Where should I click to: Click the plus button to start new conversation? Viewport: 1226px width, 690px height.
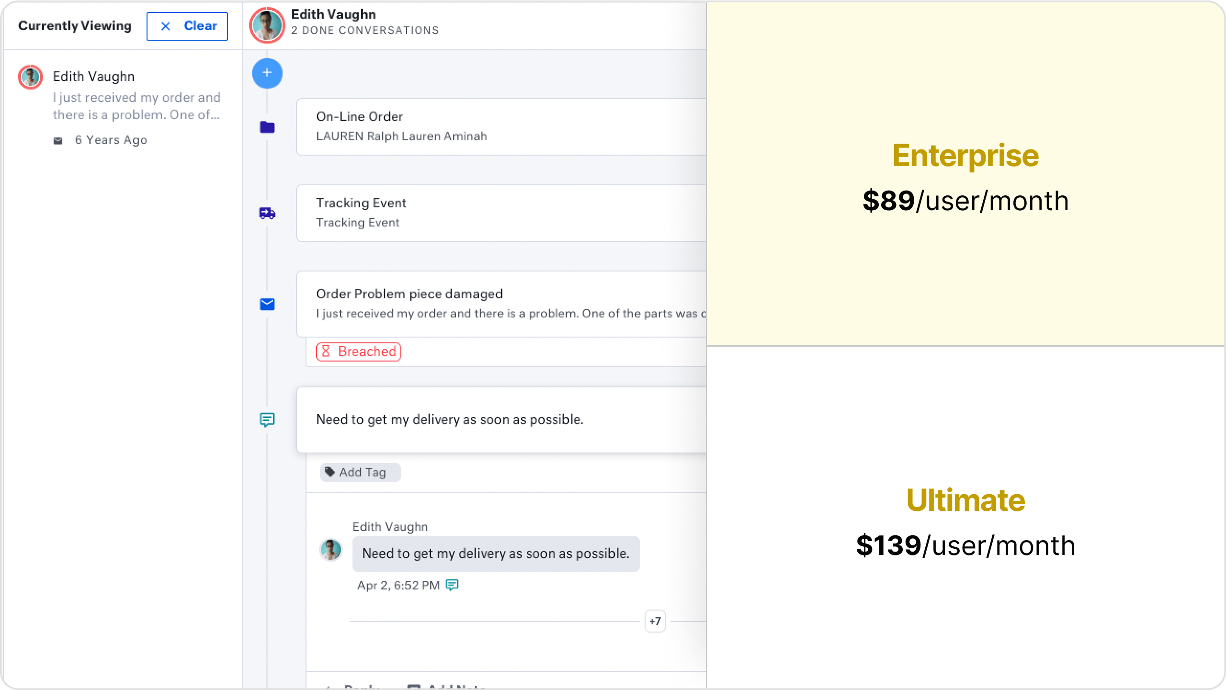268,72
